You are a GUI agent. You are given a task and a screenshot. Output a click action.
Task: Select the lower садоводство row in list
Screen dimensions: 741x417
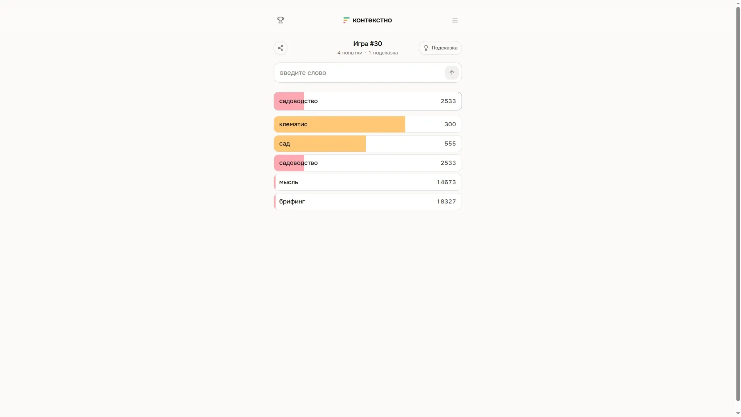[x=368, y=163]
